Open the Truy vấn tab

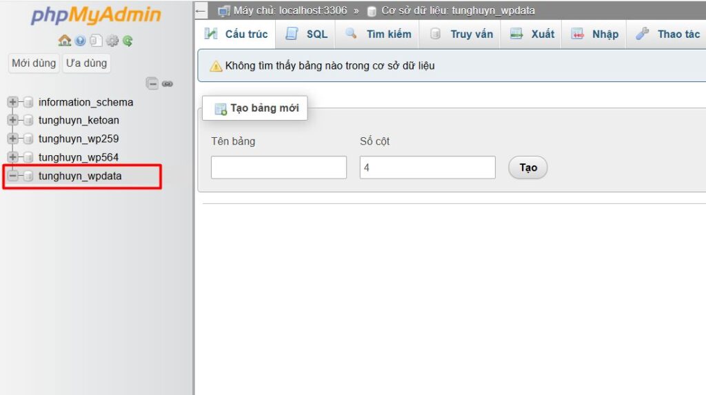click(x=460, y=34)
